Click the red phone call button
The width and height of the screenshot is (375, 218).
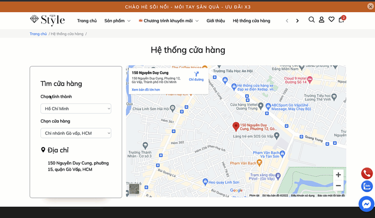[x=367, y=173]
